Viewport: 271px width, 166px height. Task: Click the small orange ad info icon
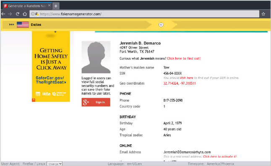[34, 100]
